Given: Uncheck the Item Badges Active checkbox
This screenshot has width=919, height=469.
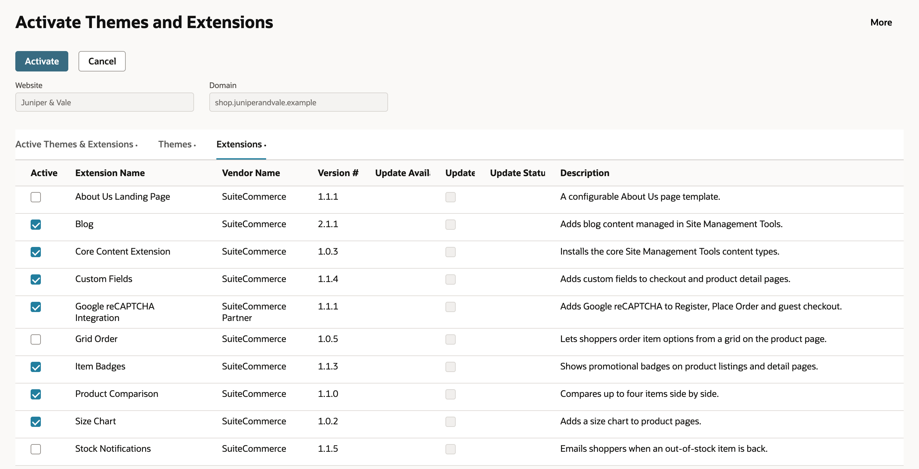Looking at the screenshot, I should click(x=36, y=367).
